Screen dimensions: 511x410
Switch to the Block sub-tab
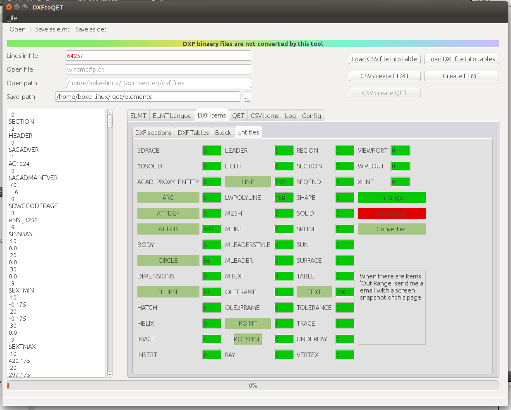point(223,133)
